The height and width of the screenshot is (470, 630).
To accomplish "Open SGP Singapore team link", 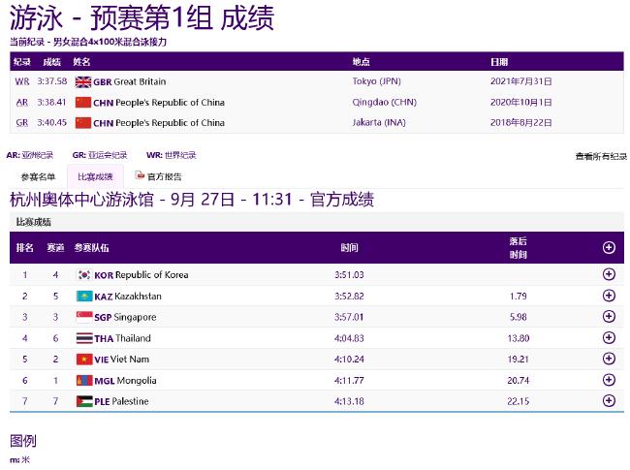I will click(x=125, y=317).
